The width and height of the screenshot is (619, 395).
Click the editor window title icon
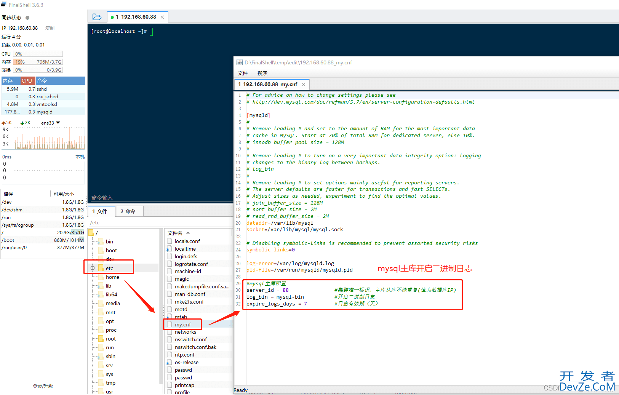[240, 62]
